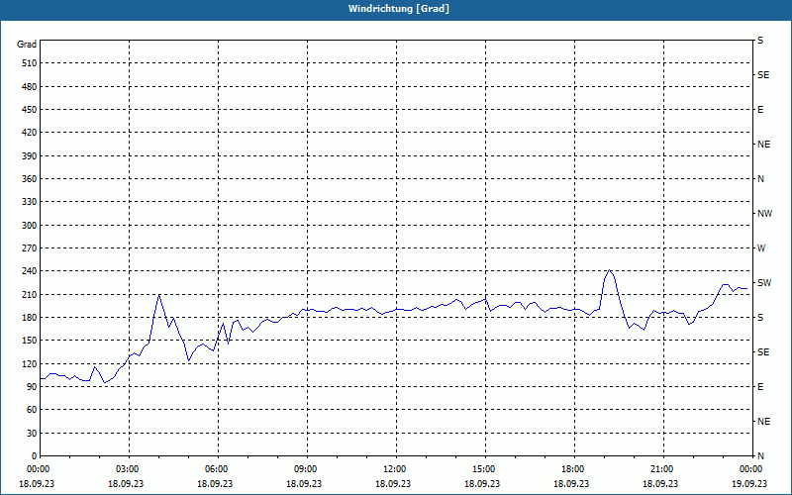Viewport: 792px width, 495px height.
Task: Click the 150 degree axis label
Action: tap(30, 341)
